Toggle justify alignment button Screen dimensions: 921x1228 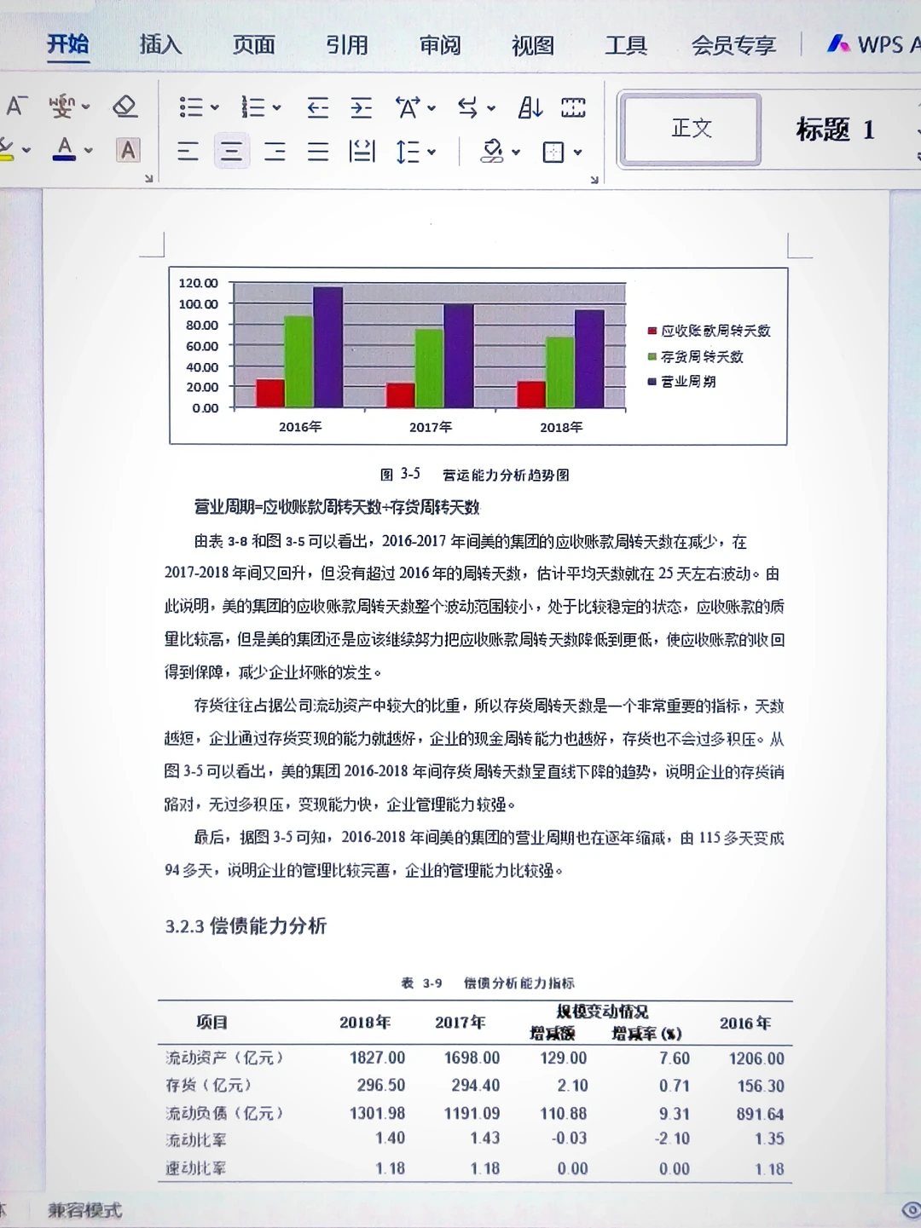tap(318, 152)
